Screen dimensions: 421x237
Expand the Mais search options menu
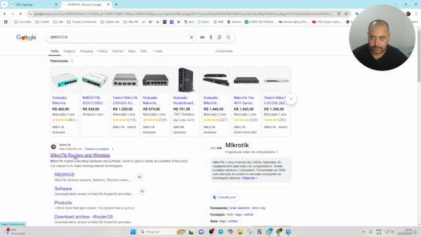coord(158,51)
